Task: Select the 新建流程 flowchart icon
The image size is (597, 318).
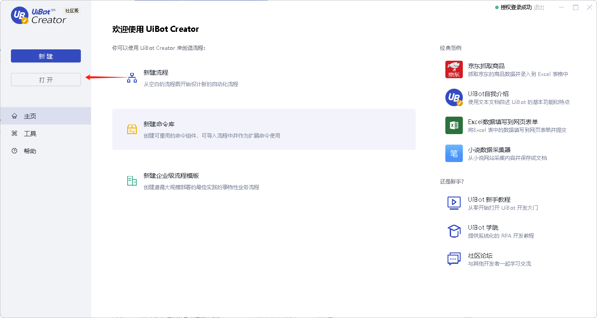Action: (132, 76)
